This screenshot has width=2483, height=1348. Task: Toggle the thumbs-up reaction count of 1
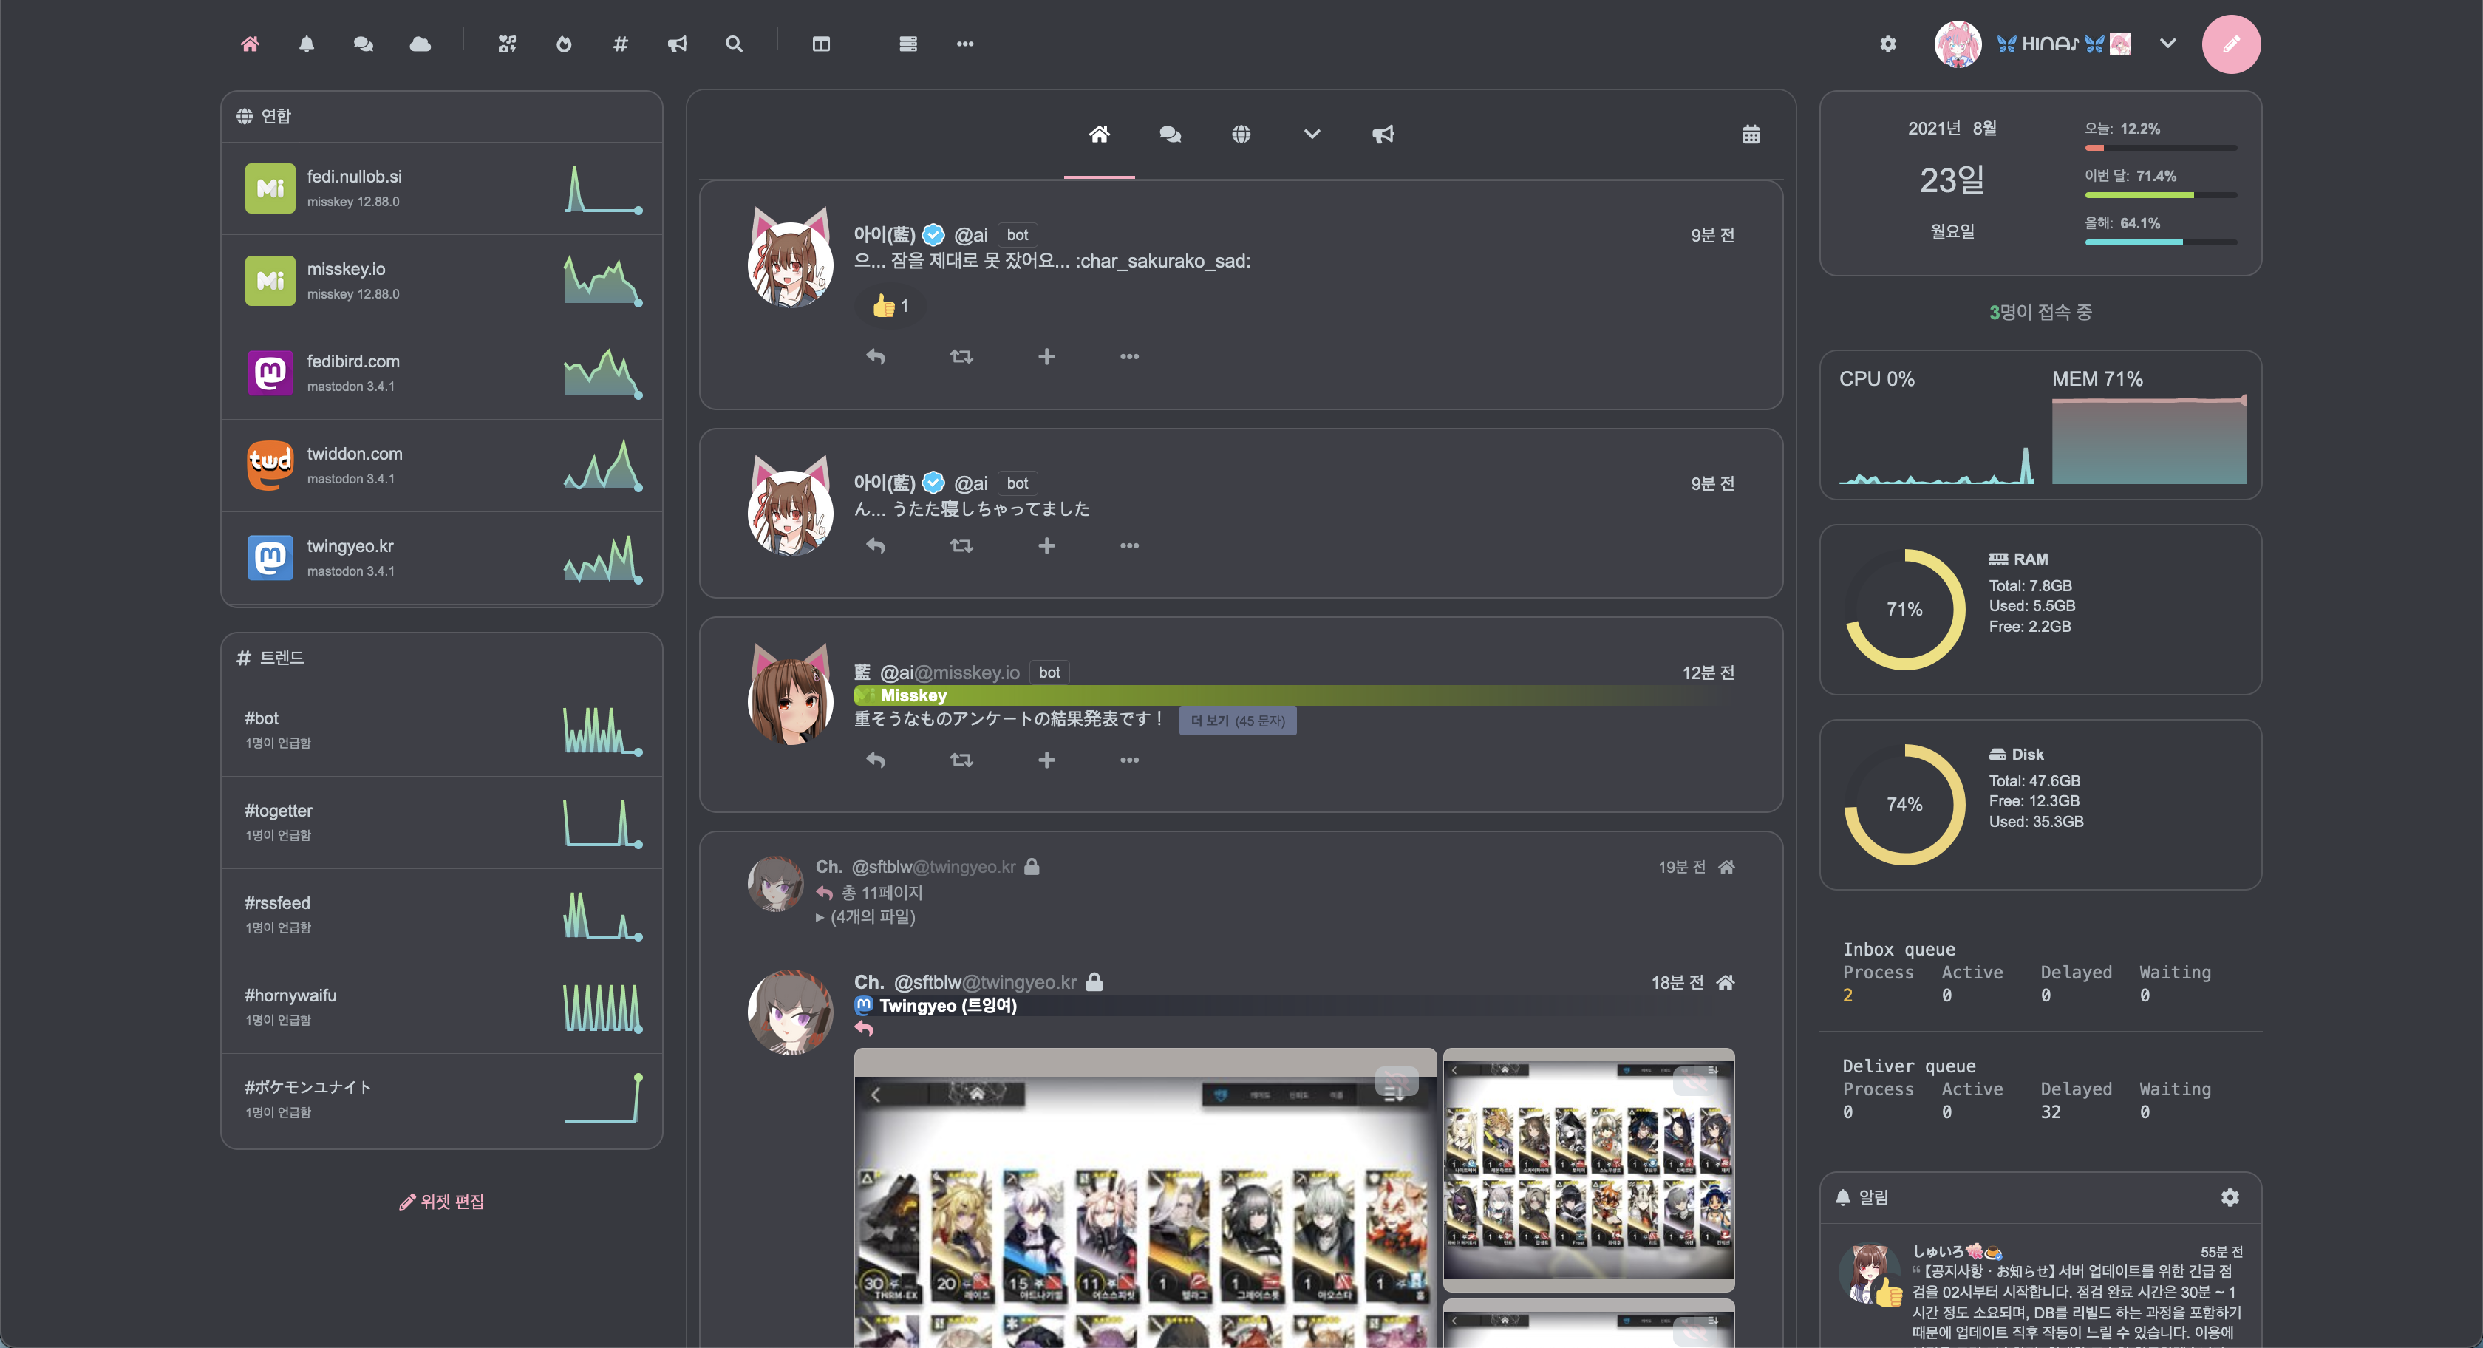pyautogui.click(x=890, y=307)
